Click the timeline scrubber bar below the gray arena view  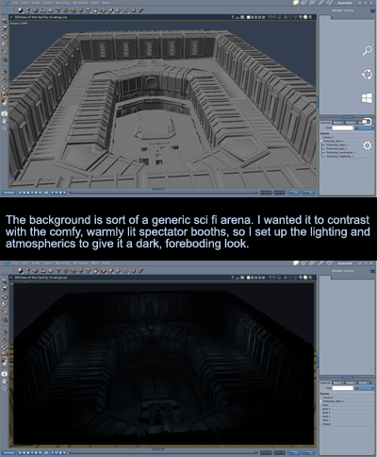coord(163,193)
